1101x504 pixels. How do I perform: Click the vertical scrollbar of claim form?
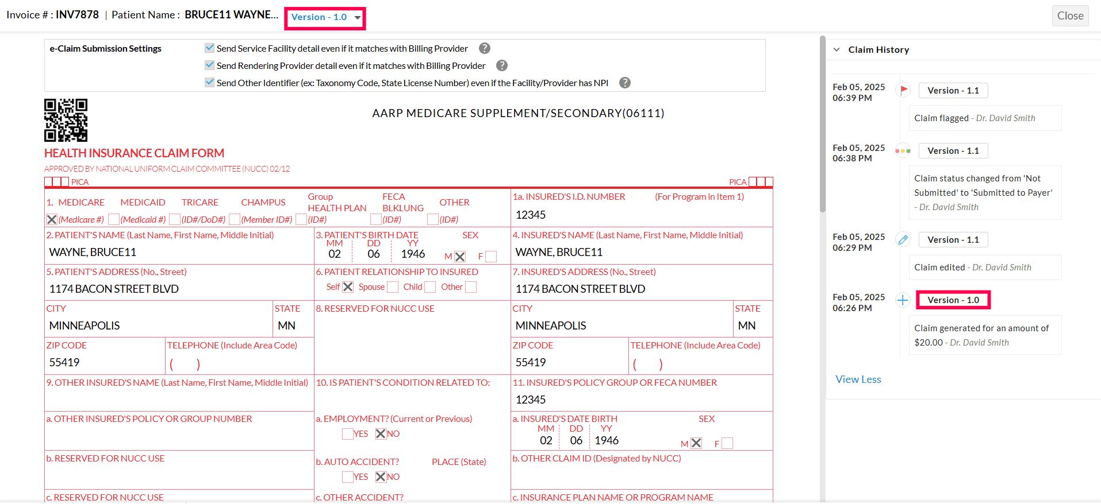(x=822, y=126)
